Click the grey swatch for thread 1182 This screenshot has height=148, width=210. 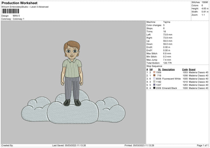(154, 82)
